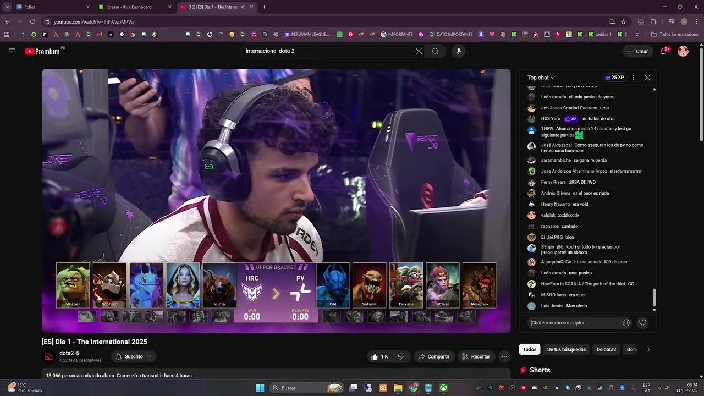
Task: Open more video actions ellipsis
Action: pyautogui.click(x=504, y=356)
